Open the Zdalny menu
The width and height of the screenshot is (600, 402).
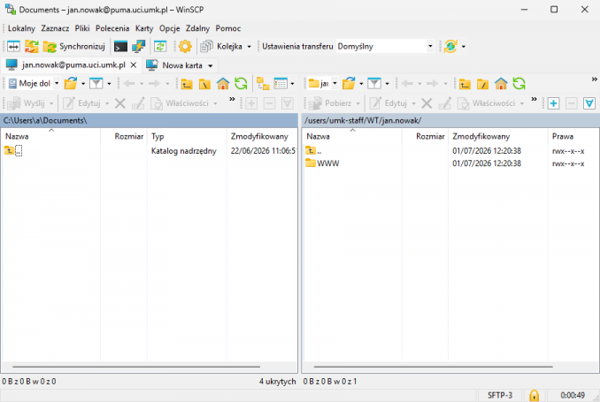(198, 28)
